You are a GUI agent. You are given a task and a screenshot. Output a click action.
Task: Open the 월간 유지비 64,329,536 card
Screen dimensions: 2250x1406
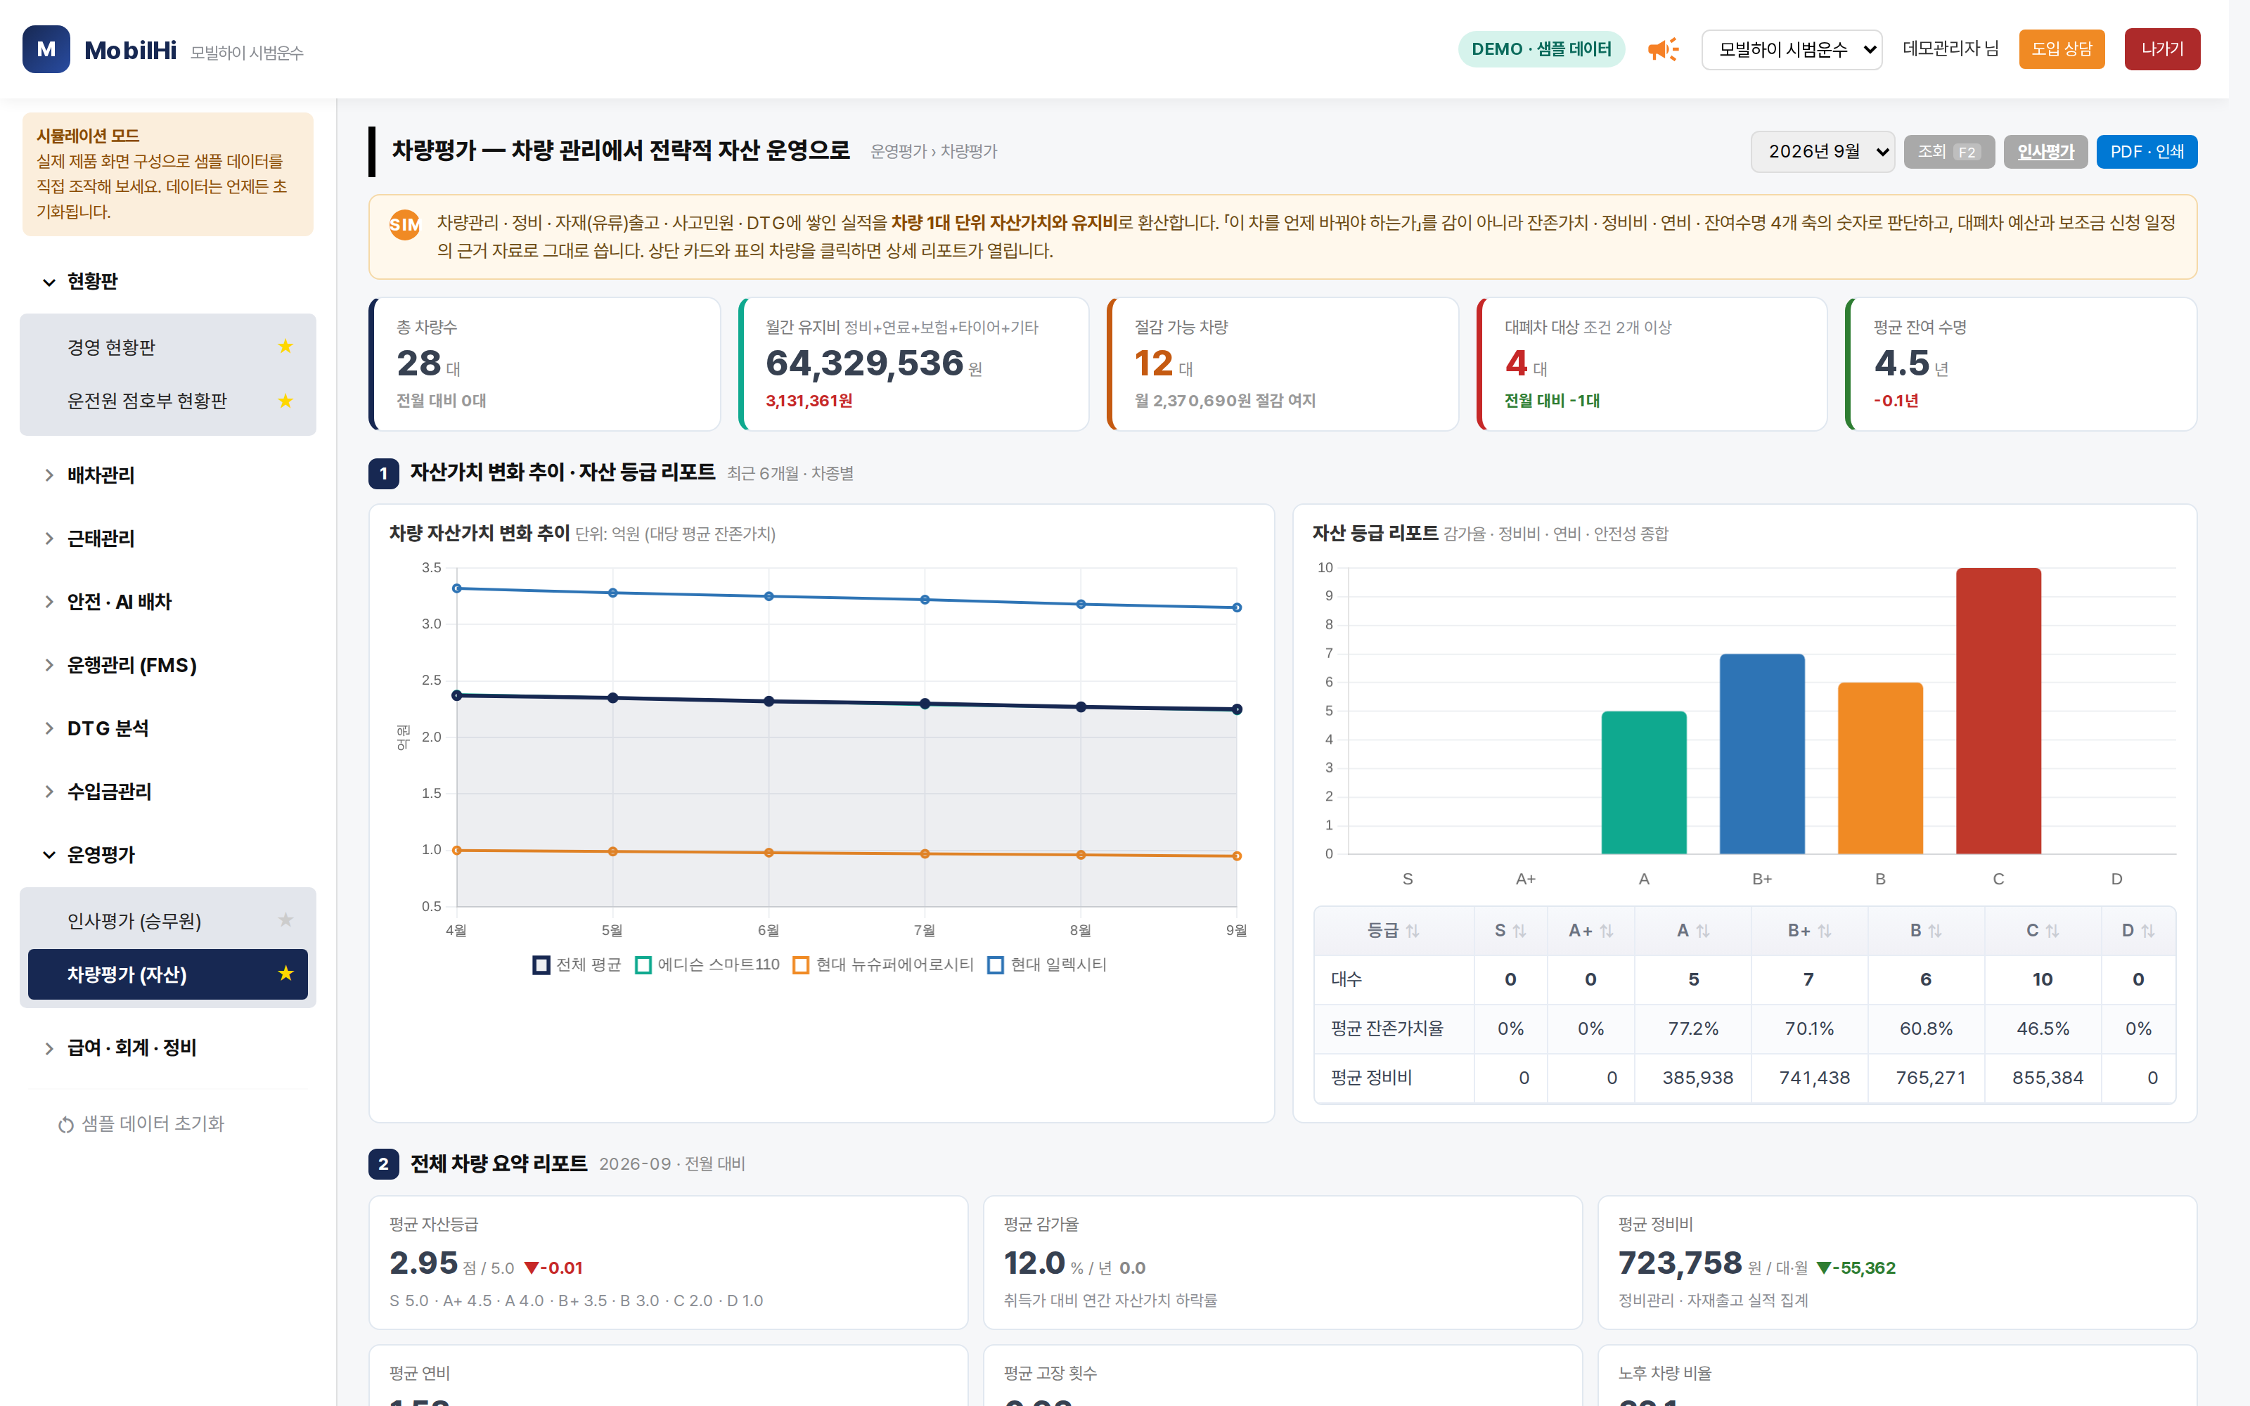[914, 365]
